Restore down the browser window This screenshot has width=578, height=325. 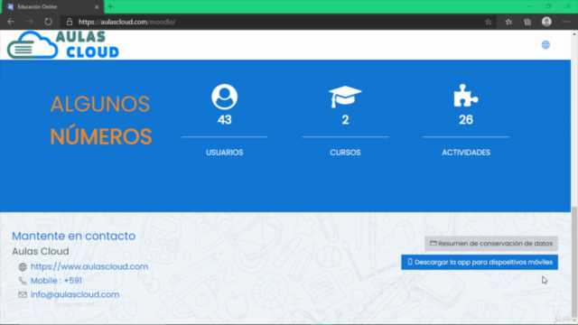(x=548, y=6)
